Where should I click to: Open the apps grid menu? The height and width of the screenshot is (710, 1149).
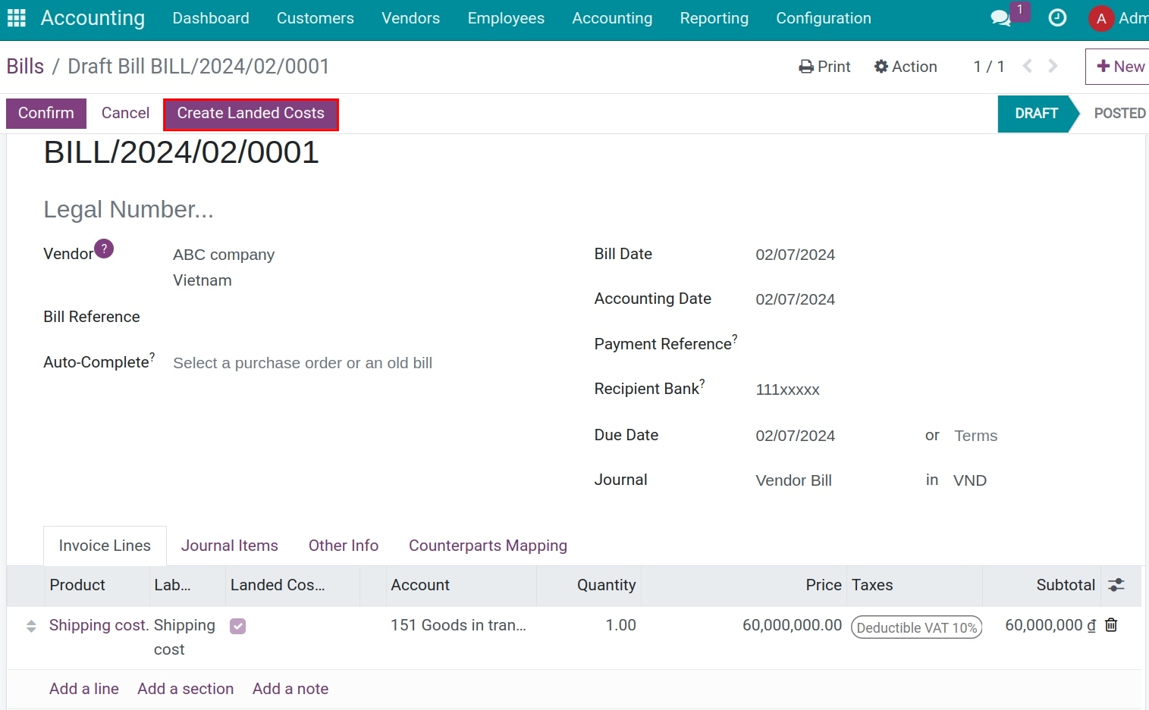[15, 17]
